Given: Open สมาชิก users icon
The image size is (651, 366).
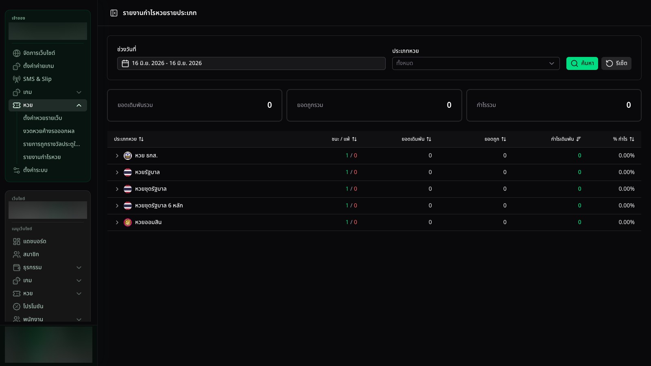Looking at the screenshot, I should click(17, 255).
